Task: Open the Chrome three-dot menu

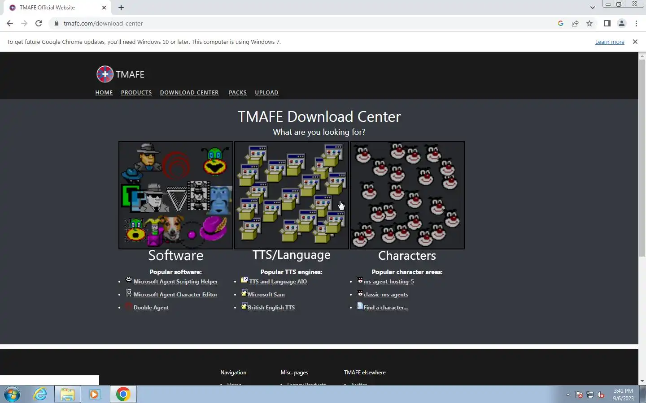Action: 636,23
